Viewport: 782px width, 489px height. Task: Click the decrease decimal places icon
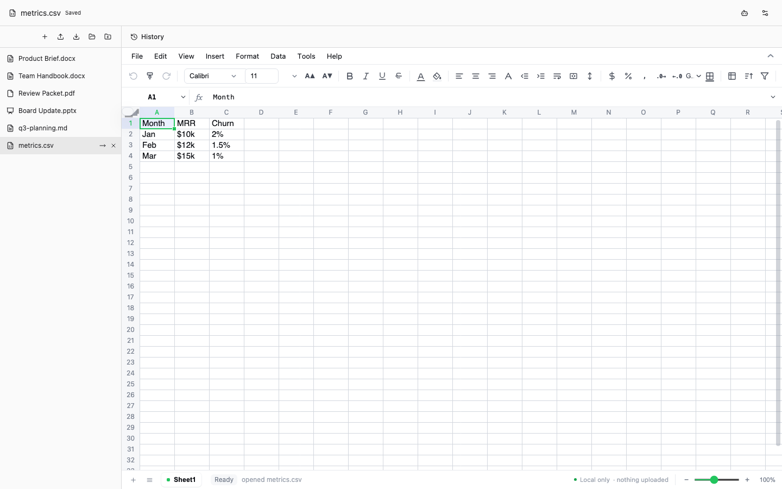pos(677,76)
